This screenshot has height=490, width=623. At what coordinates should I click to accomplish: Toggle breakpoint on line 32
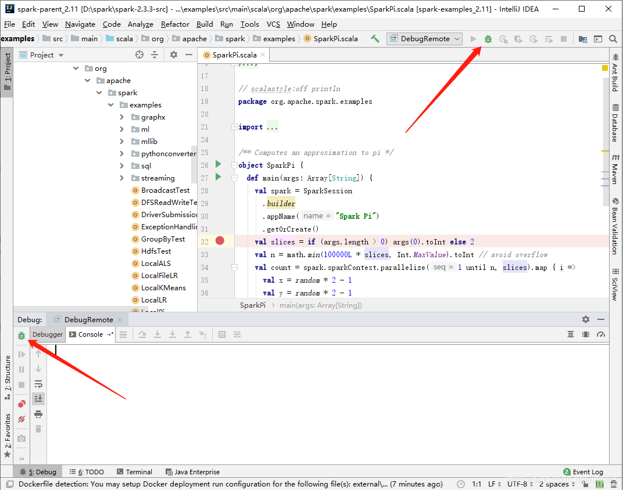(220, 240)
